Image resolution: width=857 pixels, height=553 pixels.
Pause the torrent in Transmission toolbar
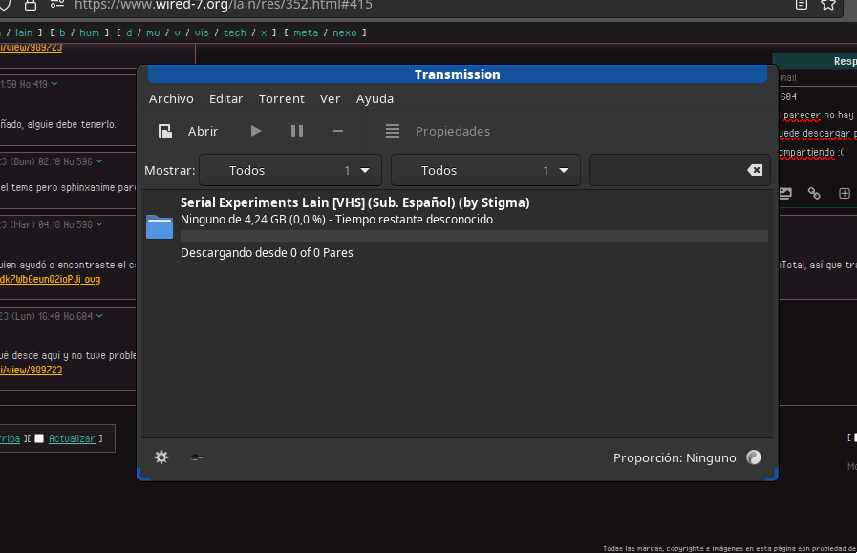297,131
